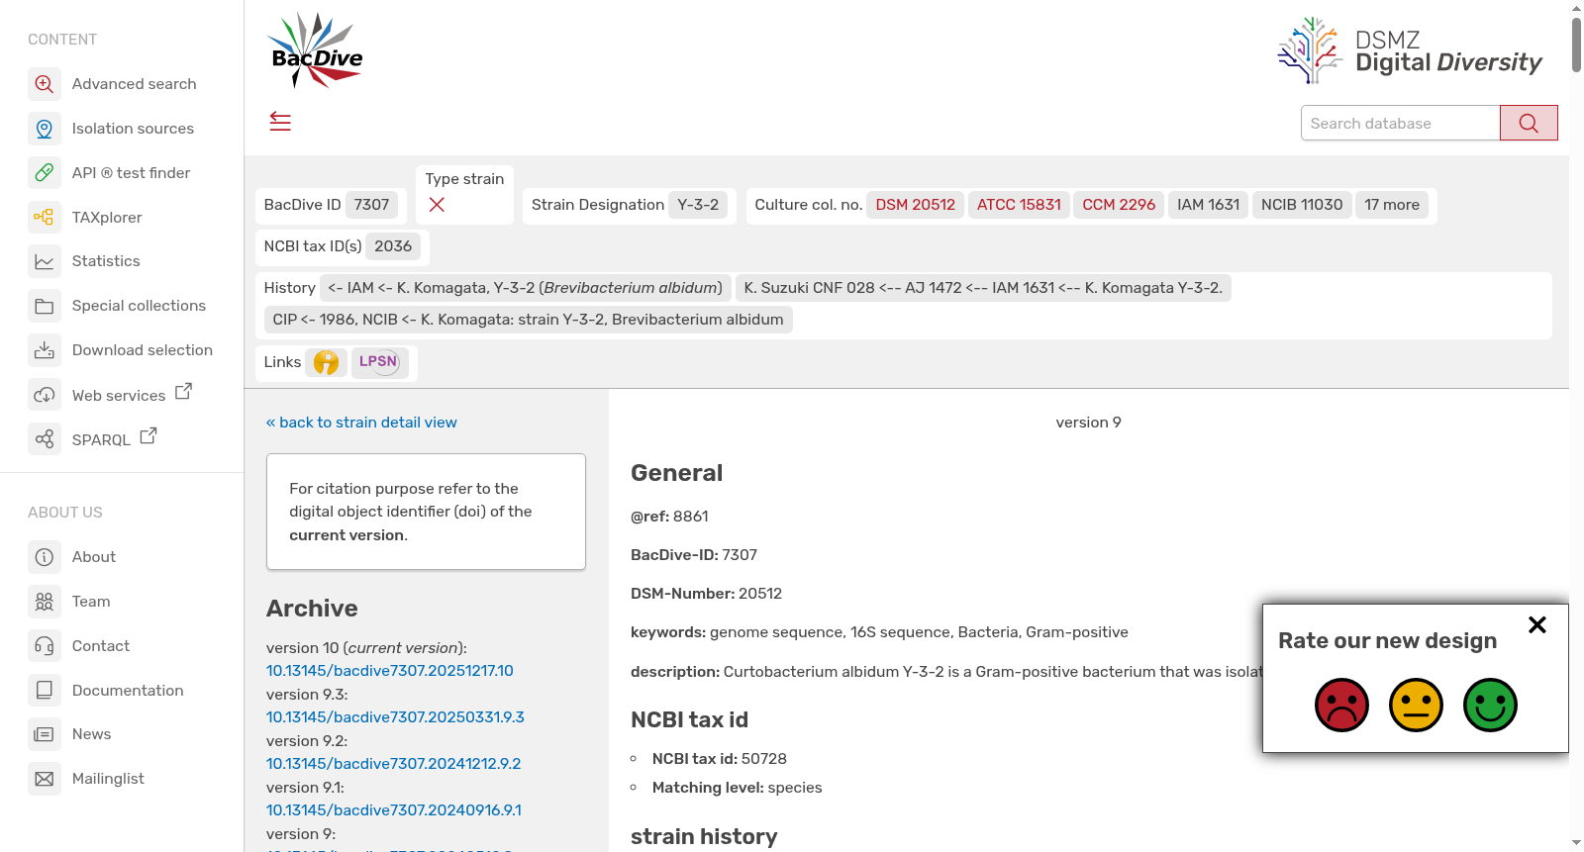Open the CCM 2296 culture collection link
Screen dimensions: 1584x852
tap(1119, 205)
